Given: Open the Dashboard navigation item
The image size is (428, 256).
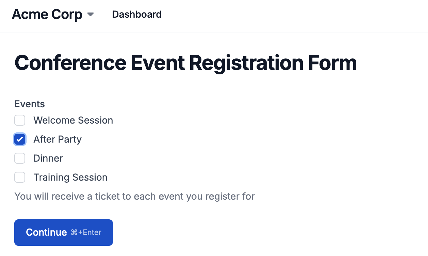Looking at the screenshot, I should point(137,14).
